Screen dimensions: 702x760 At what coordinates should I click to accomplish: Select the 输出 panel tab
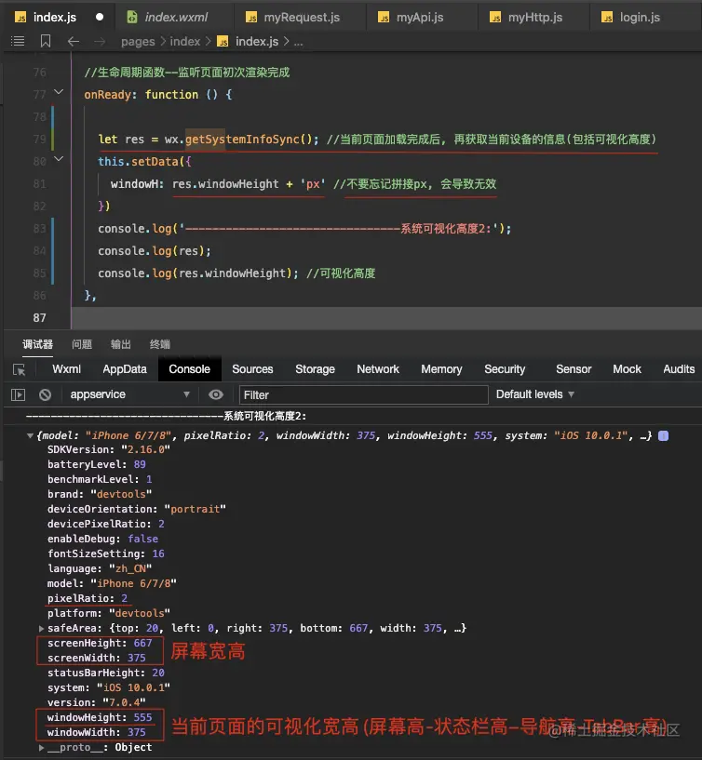pos(121,344)
